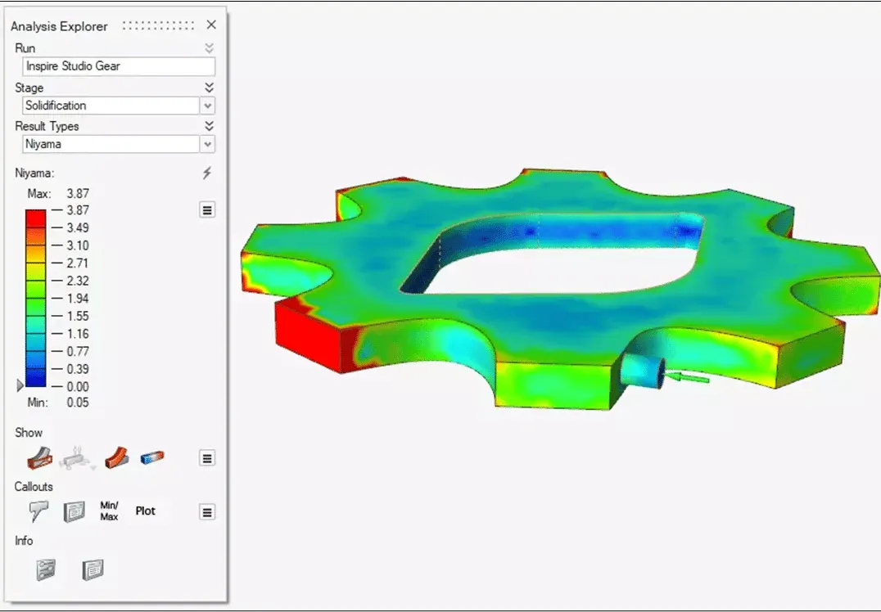Click the cylindrical ingate on the gear model
This screenshot has height=612, width=881.
pos(644,371)
